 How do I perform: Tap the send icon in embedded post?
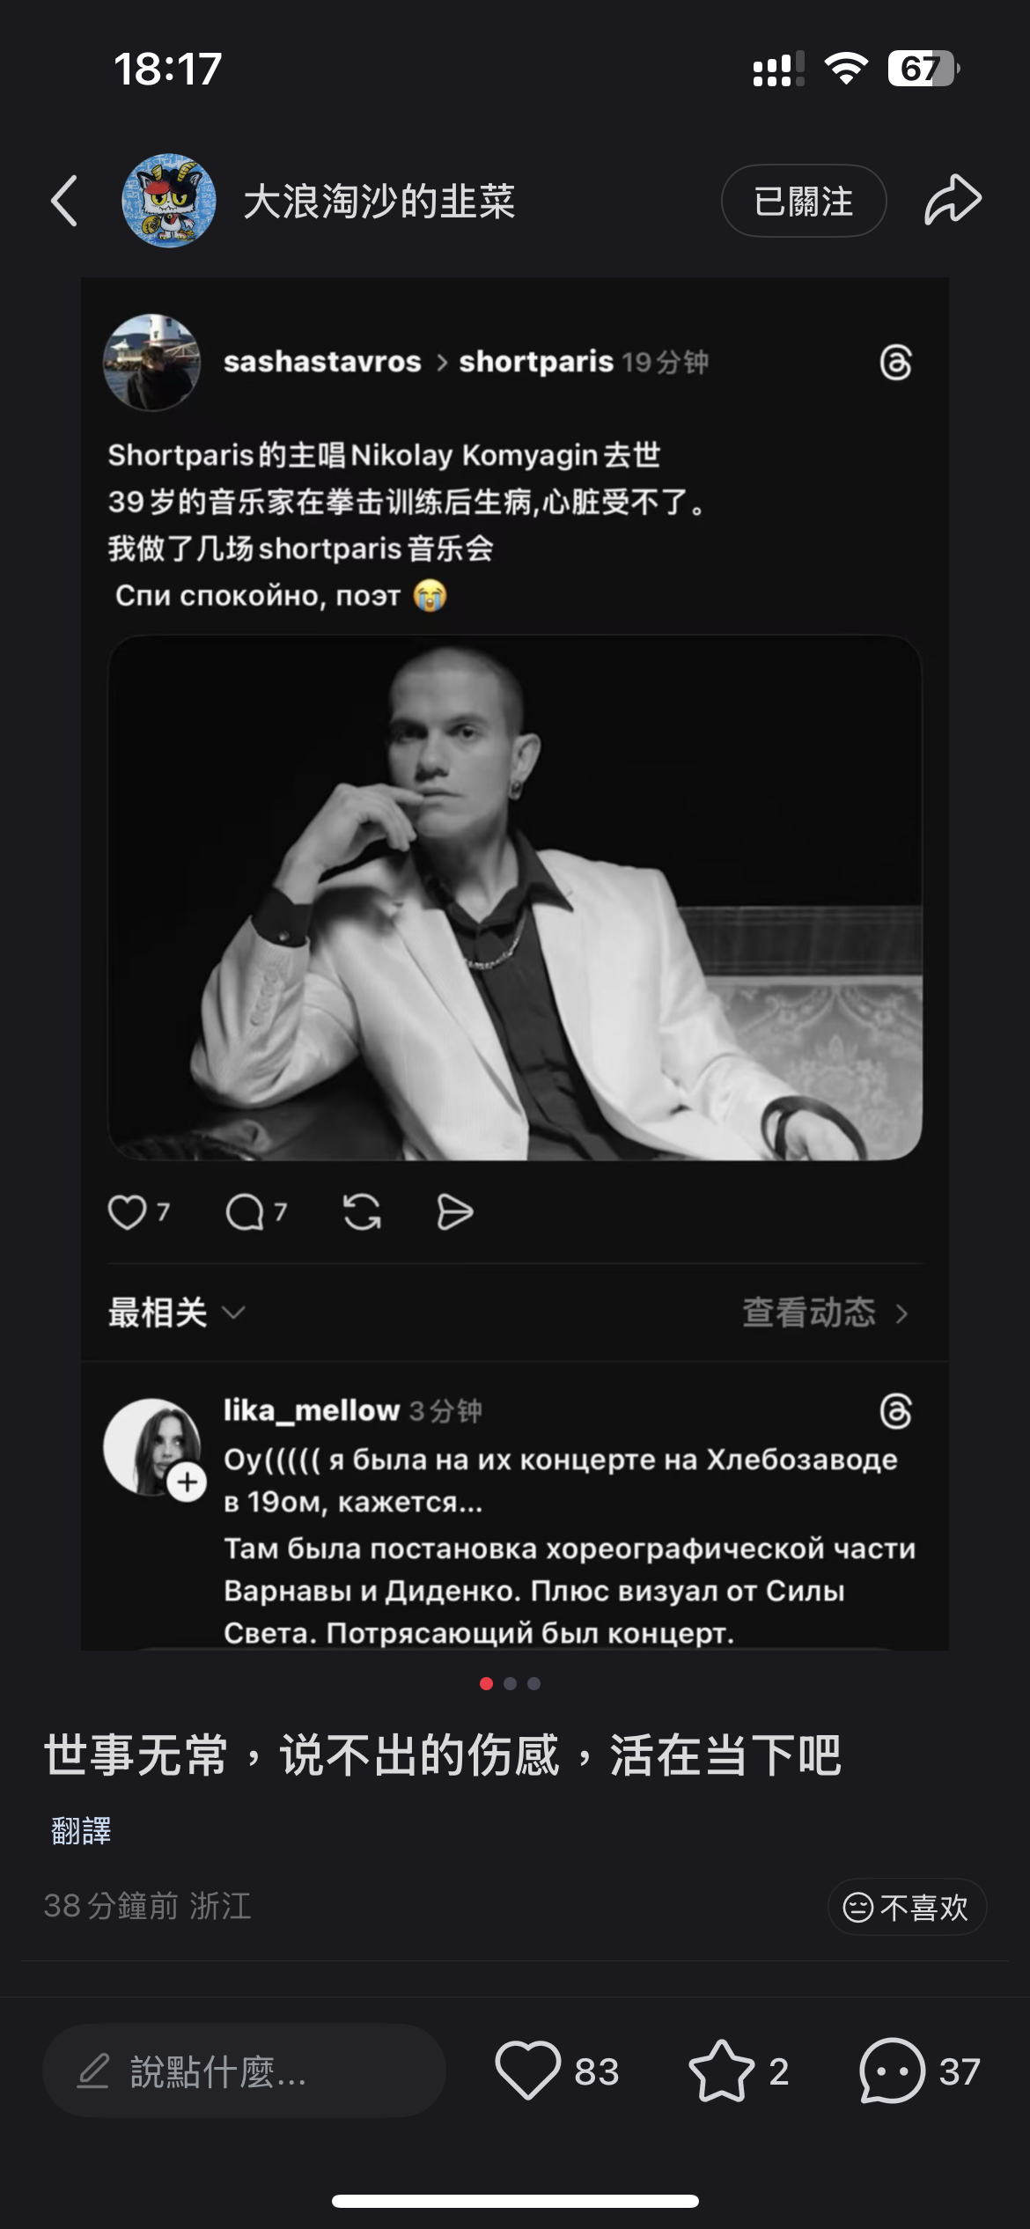point(454,1212)
